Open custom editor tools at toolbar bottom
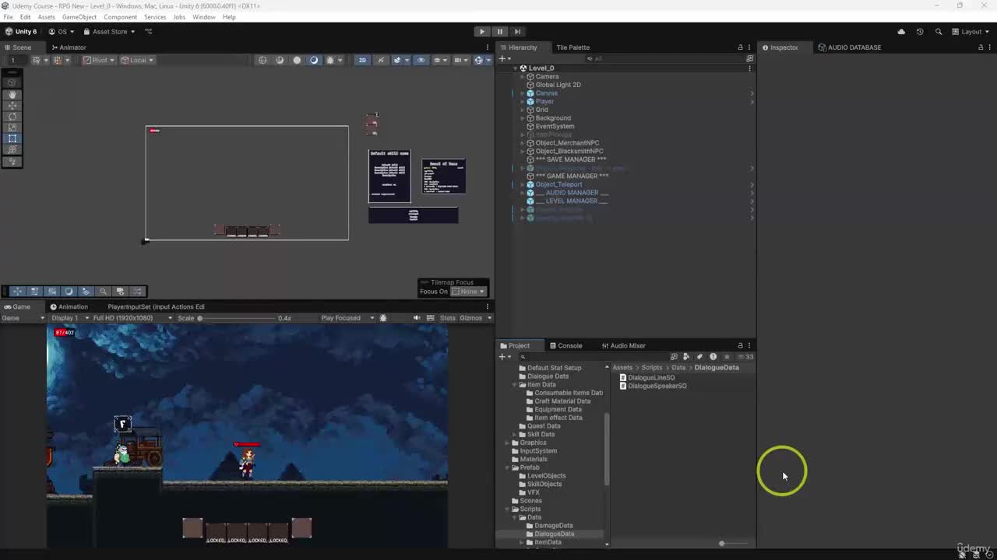The width and height of the screenshot is (997, 560). (12, 162)
